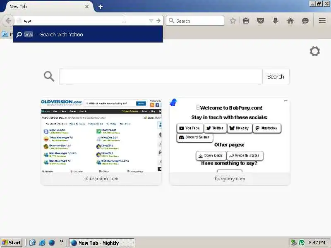Click first quick launch icon next to Start
Image resolution: width=331 pixels, height=248 pixels.
click(x=32, y=243)
